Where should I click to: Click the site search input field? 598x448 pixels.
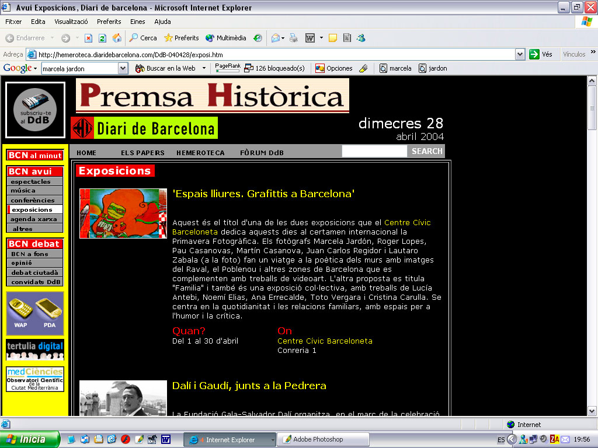[374, 151]
